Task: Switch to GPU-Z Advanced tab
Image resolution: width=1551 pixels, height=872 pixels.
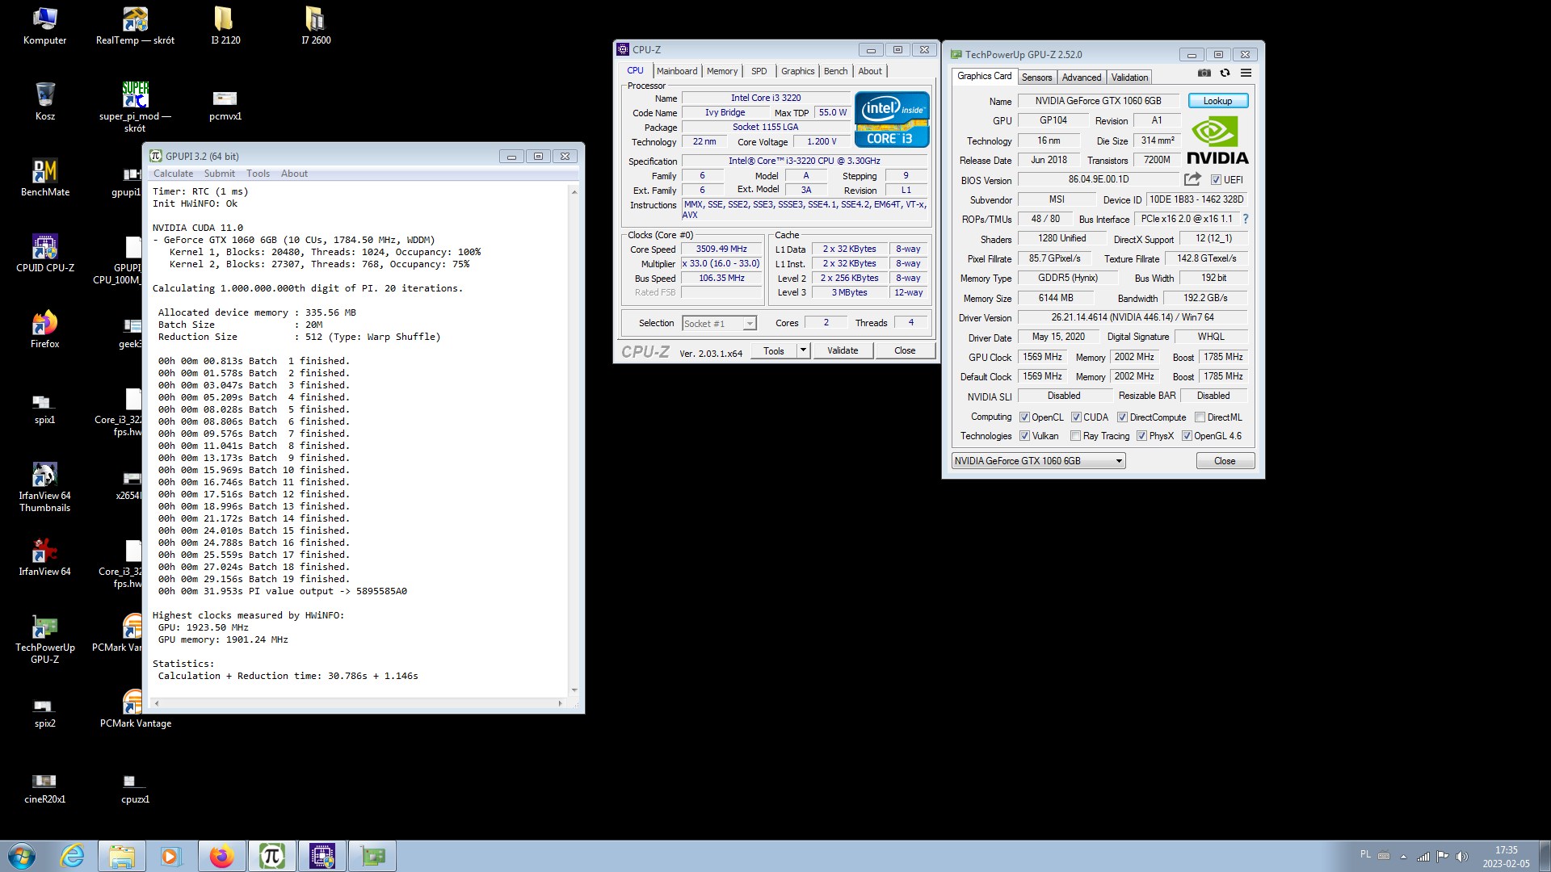Action: point(1082,78)
